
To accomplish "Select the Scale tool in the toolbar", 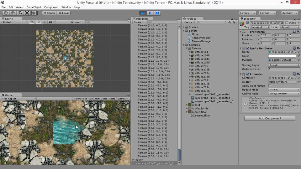I will [x=27, y=13].
